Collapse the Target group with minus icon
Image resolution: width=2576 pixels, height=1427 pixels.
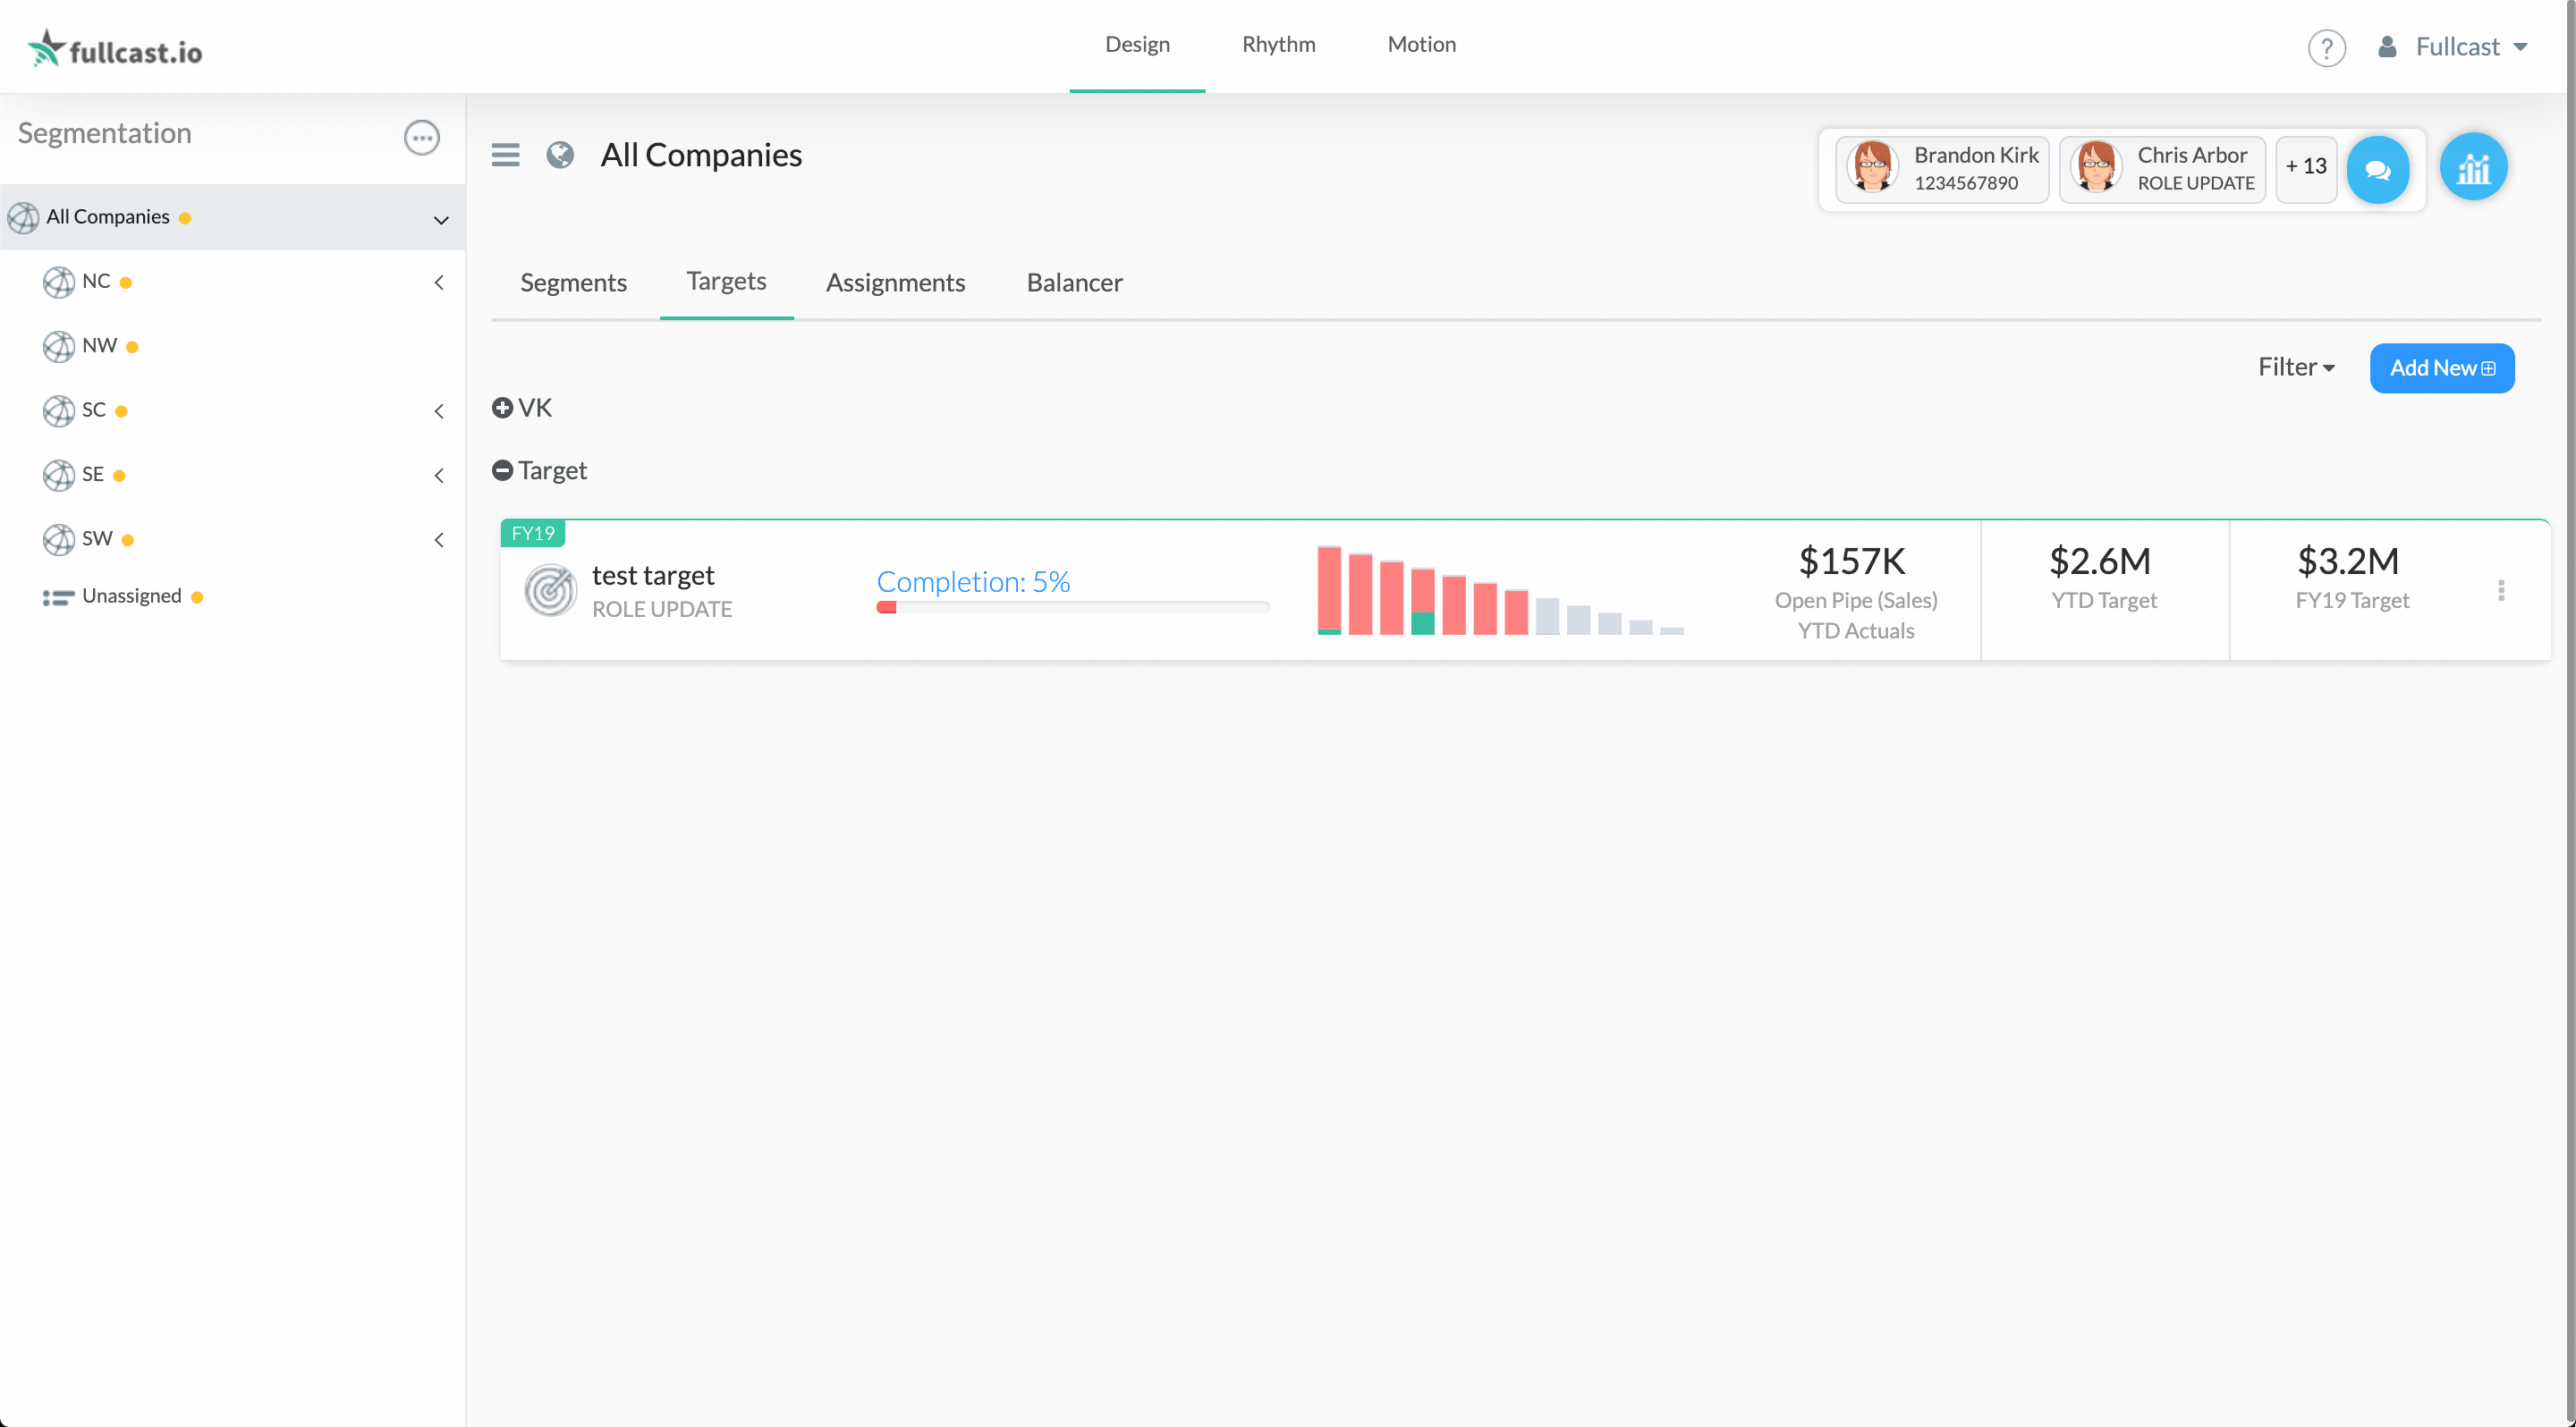pos(502,470)
